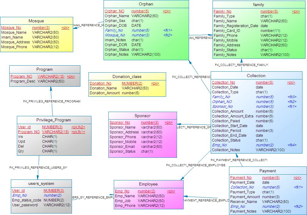The height and width of the screenshot is (215, 307).
Task: Click the FK_PAYMENT_REFERENCE_COLLECTI relationship label
Action: click(239, 160)
